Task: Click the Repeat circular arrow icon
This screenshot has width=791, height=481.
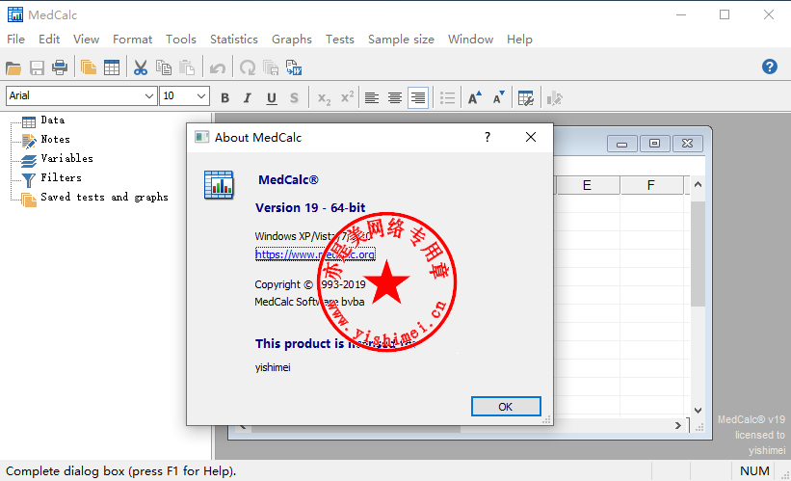Action: 248,67
